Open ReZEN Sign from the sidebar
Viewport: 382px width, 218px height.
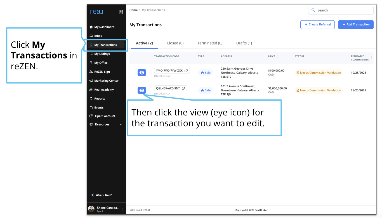click(102, 72)
